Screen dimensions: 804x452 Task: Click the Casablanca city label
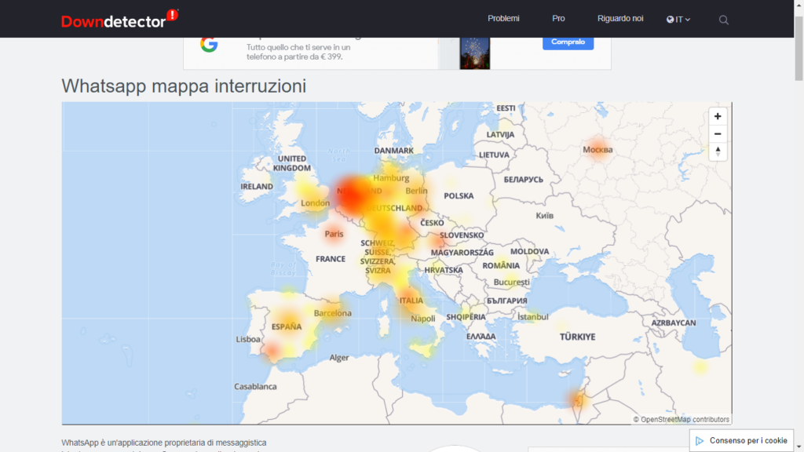pos(255,386)
